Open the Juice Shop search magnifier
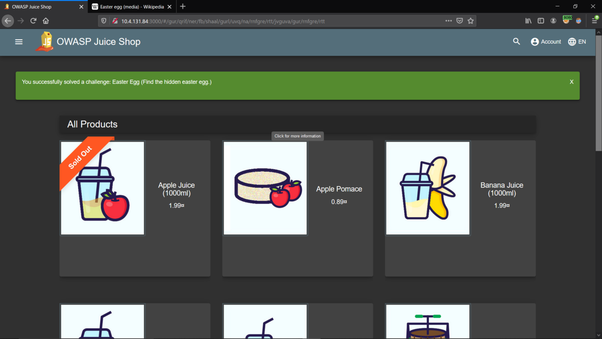The height and width of the screenshot is (339, 602). pyautogui.click(x=516, y=42)
